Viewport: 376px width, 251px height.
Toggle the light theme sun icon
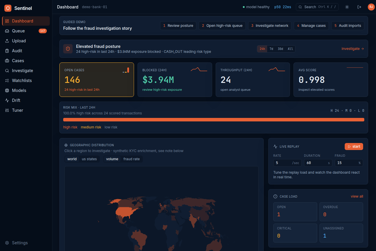[347, 7]
